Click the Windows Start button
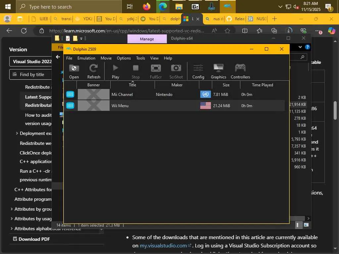 tap(8, 7)
